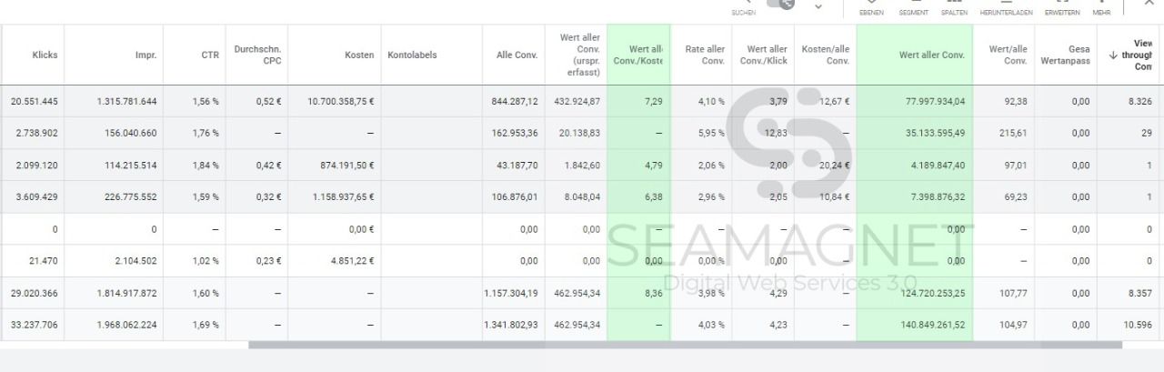Click the sort arrow in View-through column
The image size is (1164, 372).
[1113, 55]
